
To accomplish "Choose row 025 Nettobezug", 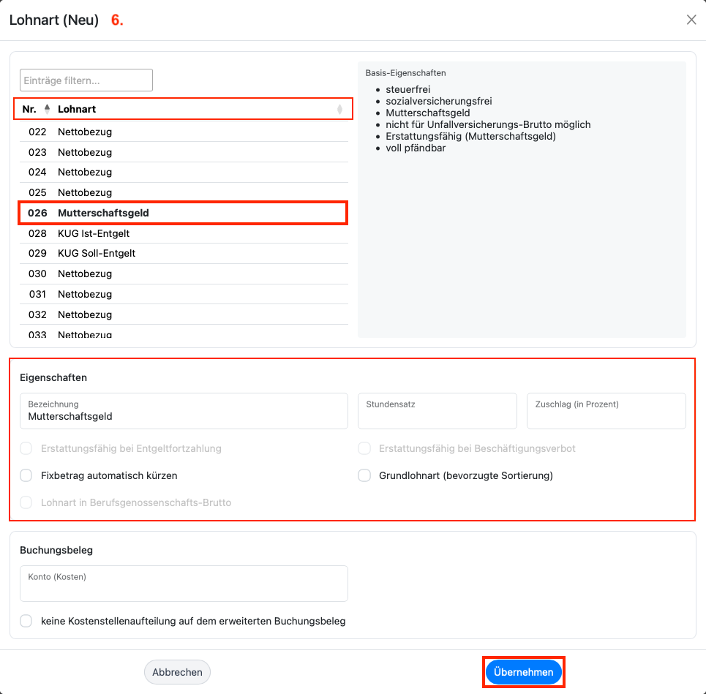I will pyautogui.click(x=184, y=192).
